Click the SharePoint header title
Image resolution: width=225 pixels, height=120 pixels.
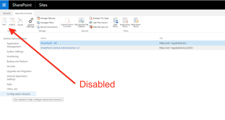pyautogui.click(x=22, y=5)
